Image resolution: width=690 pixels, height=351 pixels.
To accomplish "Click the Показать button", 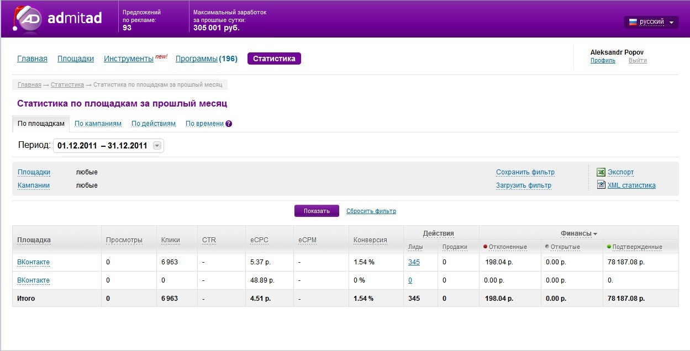I will coord(317,211).
